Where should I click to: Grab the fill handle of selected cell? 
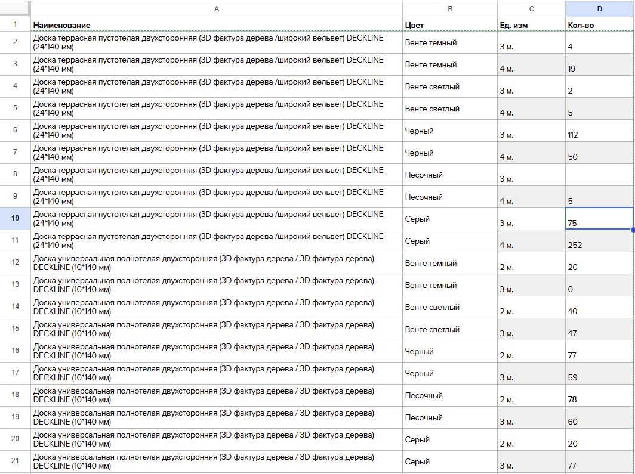pyautogui.click(x=633, y=230)
